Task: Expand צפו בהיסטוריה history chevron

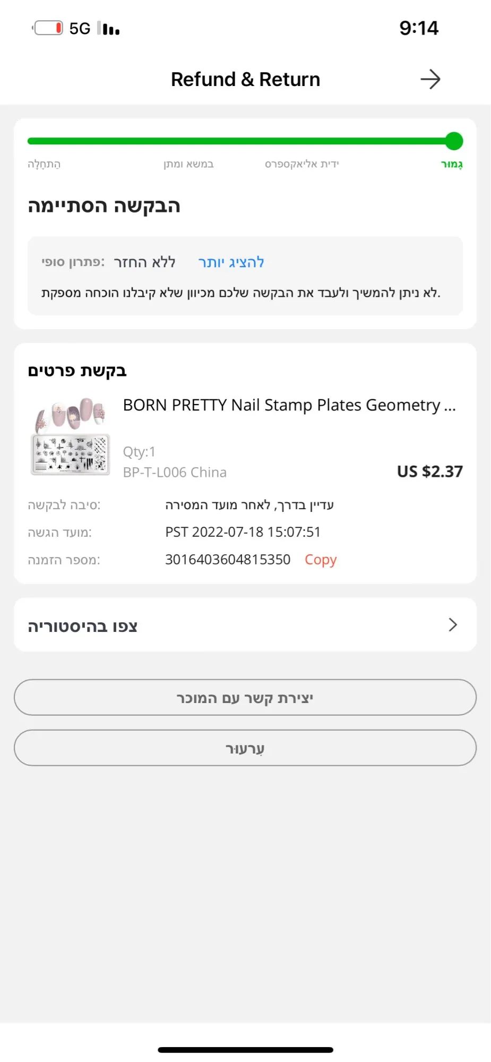Action: pos(452,625)
